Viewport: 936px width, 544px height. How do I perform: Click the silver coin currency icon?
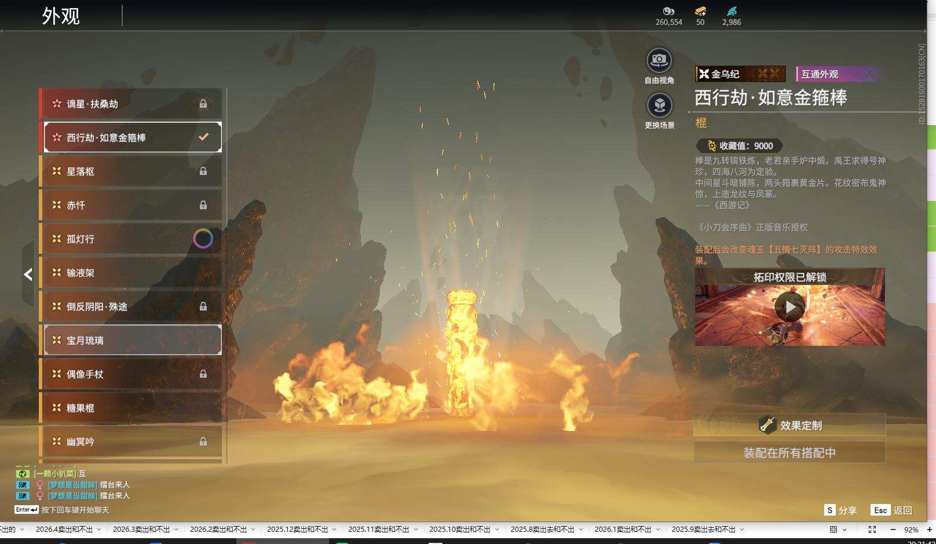coord(669,11)
